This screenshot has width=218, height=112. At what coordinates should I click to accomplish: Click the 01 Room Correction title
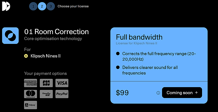pyautogui.click(x=56, y=32)
